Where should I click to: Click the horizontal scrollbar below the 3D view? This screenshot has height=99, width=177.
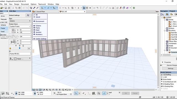114,90
